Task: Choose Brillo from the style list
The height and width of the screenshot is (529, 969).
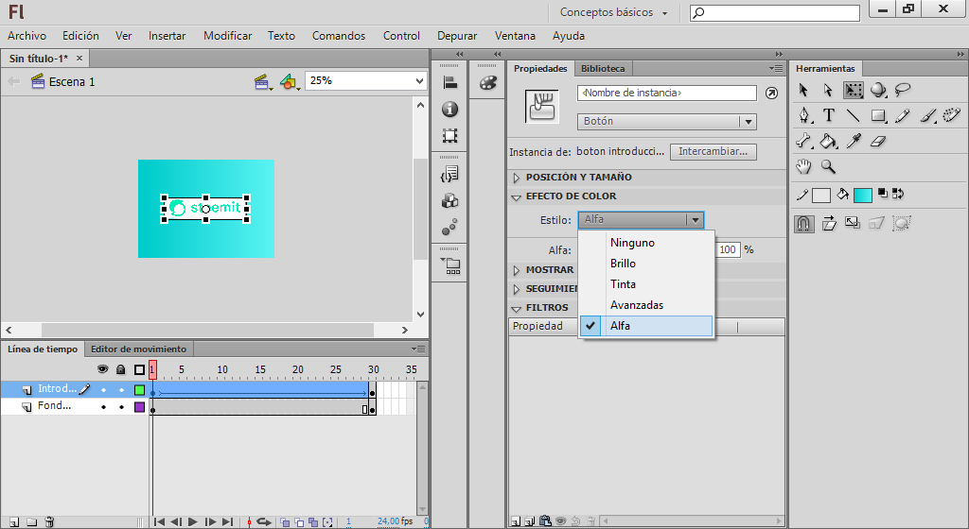Action: point(645,264)
